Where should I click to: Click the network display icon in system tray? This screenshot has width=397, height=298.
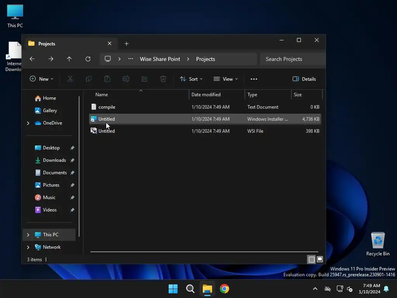click(340, 289)
